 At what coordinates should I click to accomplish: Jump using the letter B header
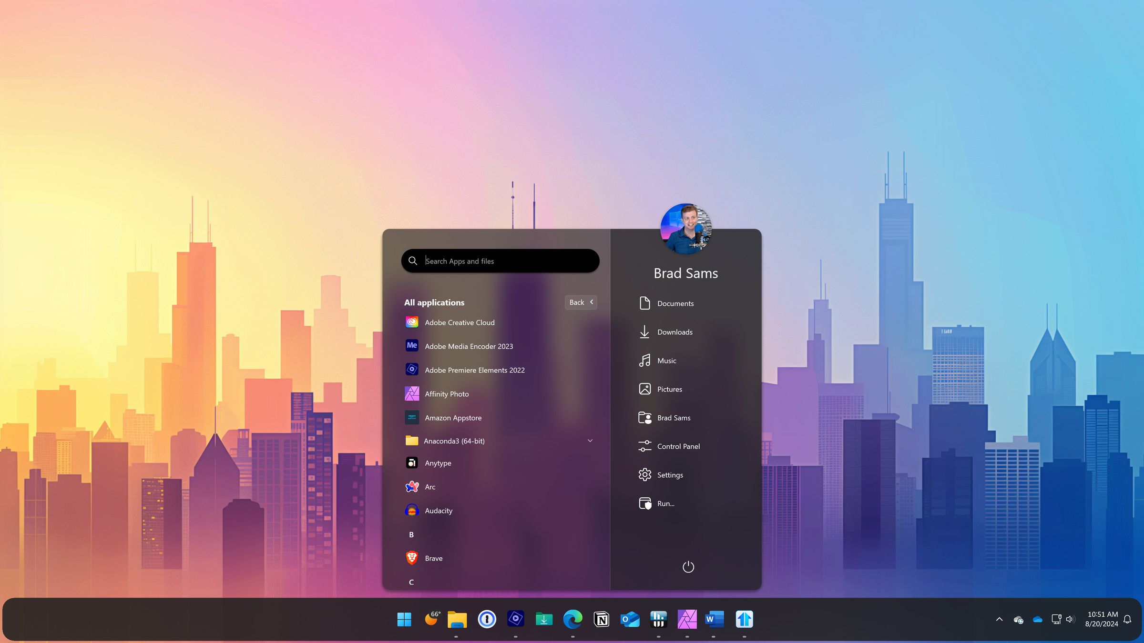411,534
